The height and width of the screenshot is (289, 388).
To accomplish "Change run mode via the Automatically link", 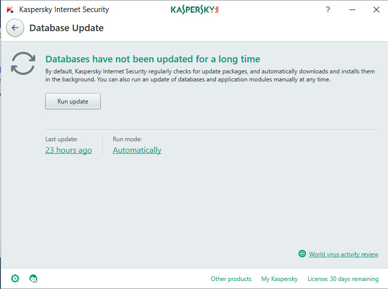I will (137, 150).
